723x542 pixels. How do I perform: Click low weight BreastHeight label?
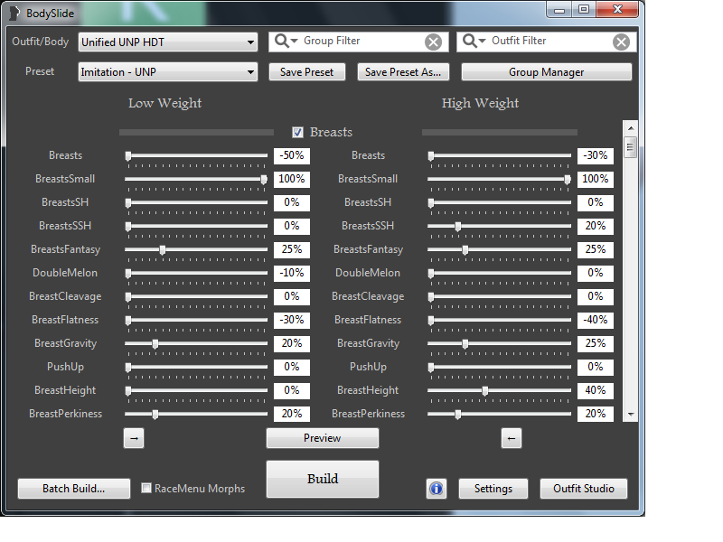point(65,391)
